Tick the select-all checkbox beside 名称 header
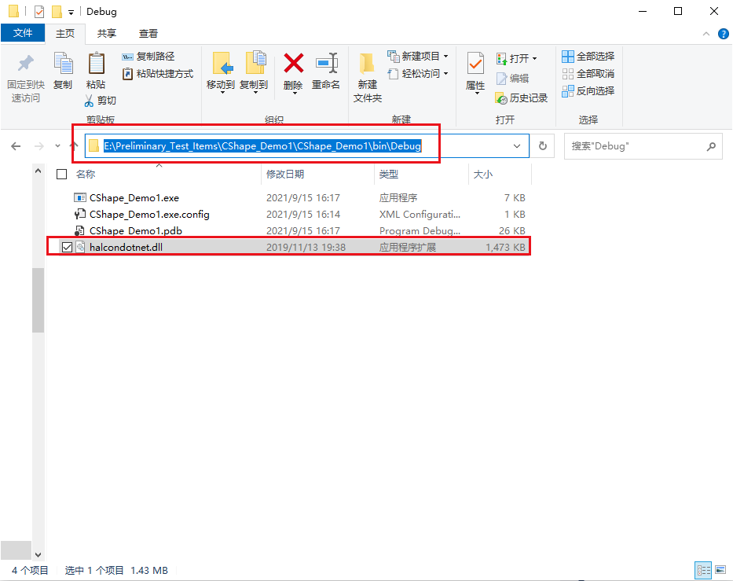Viewport: 733px width, 581px height. [x=62, y=174]
